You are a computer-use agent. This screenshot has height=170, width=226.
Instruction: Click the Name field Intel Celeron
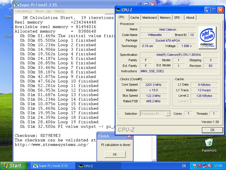point(168,29)
